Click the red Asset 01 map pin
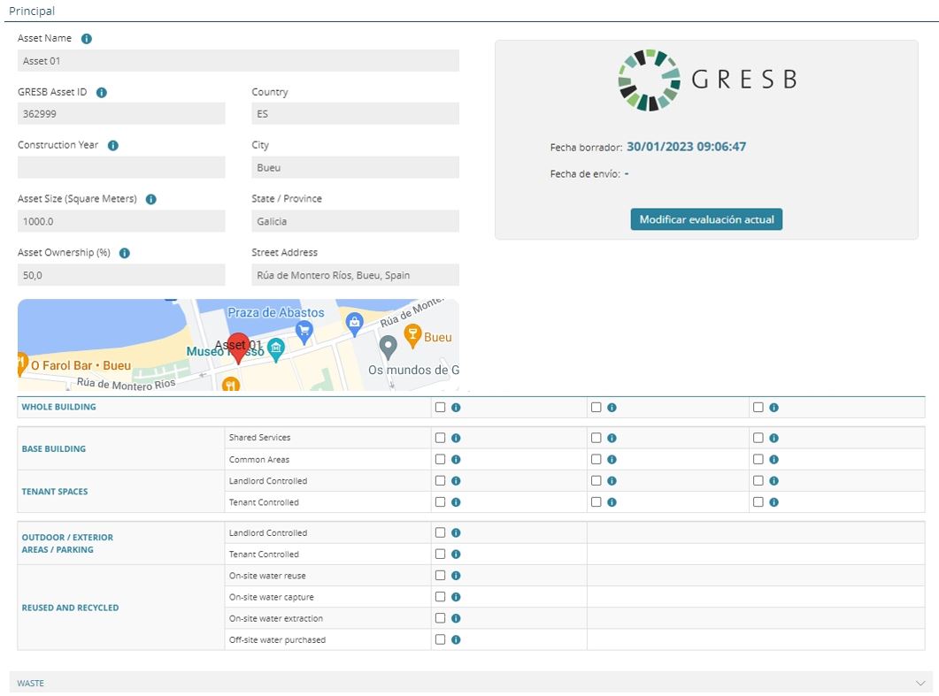 [239, 348]
